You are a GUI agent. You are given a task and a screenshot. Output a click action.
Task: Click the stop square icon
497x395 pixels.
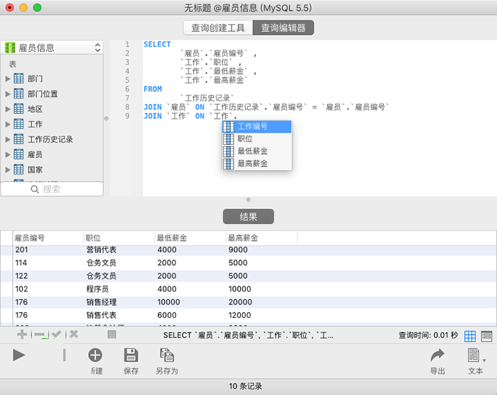[112, 334]
